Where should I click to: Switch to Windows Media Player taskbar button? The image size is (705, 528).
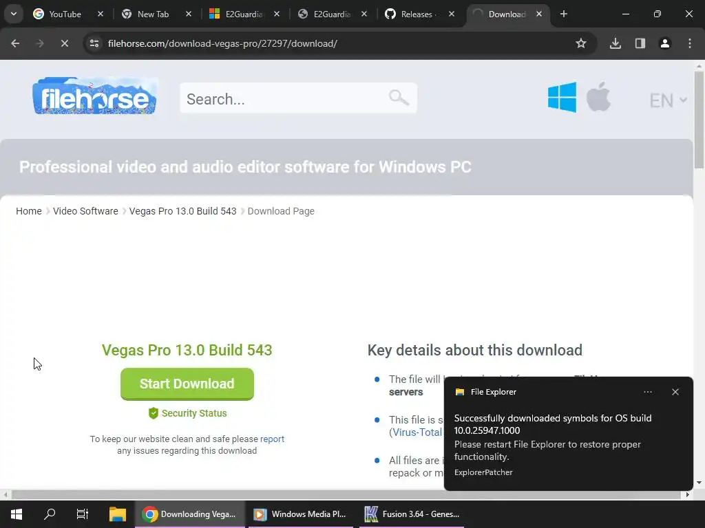[301, 514]
